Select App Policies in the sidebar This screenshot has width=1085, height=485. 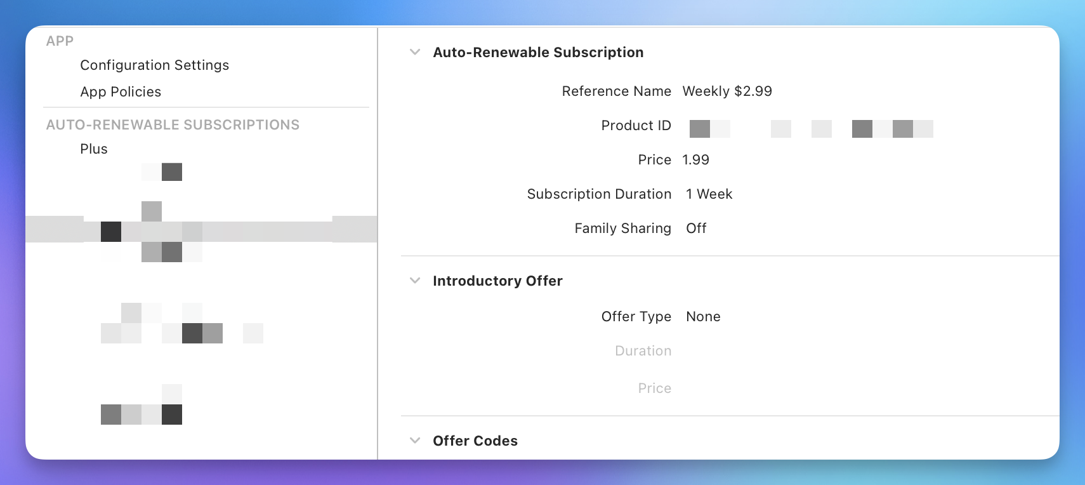(x=121, y=92)
